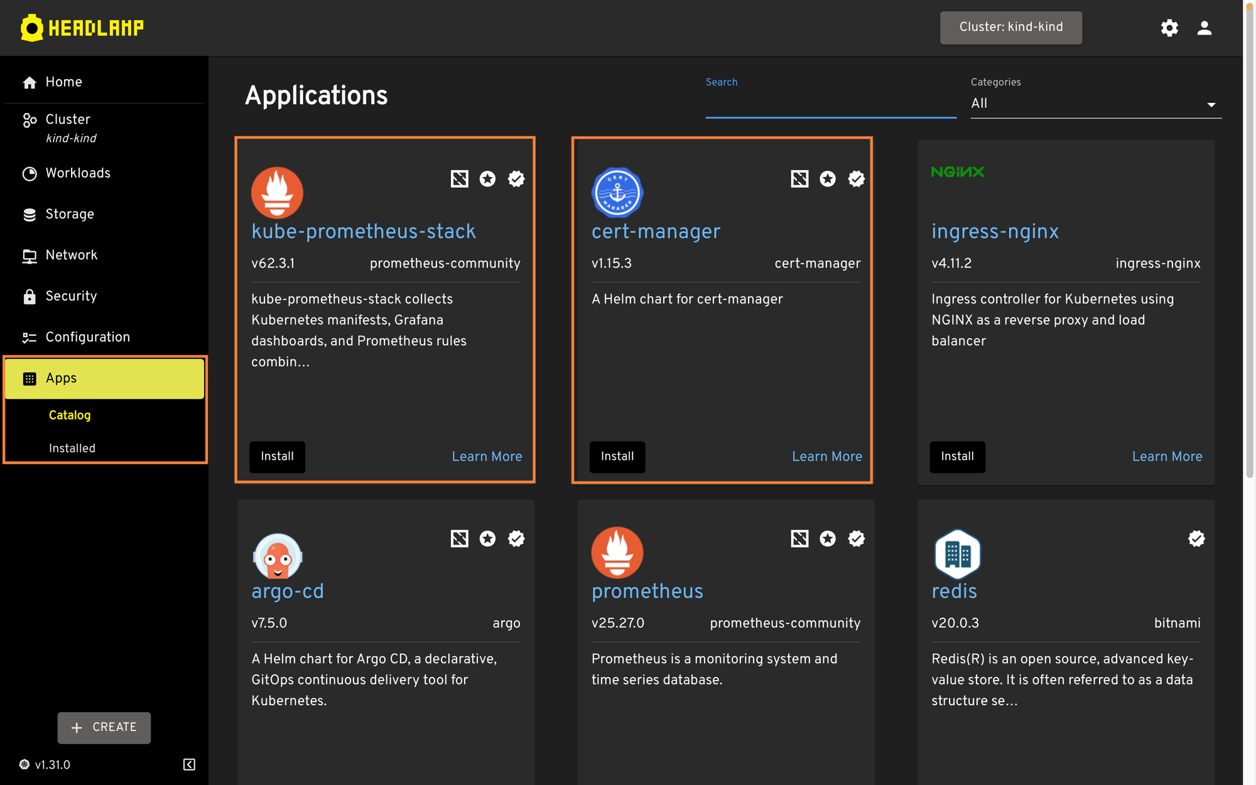This screenshot has width=1256, height=785.
Task: Select the Apps menu item
Action: pyautogui.click(x=104, y=379)
